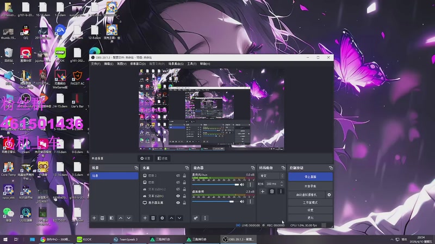
Task: Mute the 麦克风/Aux speaker icon
Action: (x=242, y=184)
